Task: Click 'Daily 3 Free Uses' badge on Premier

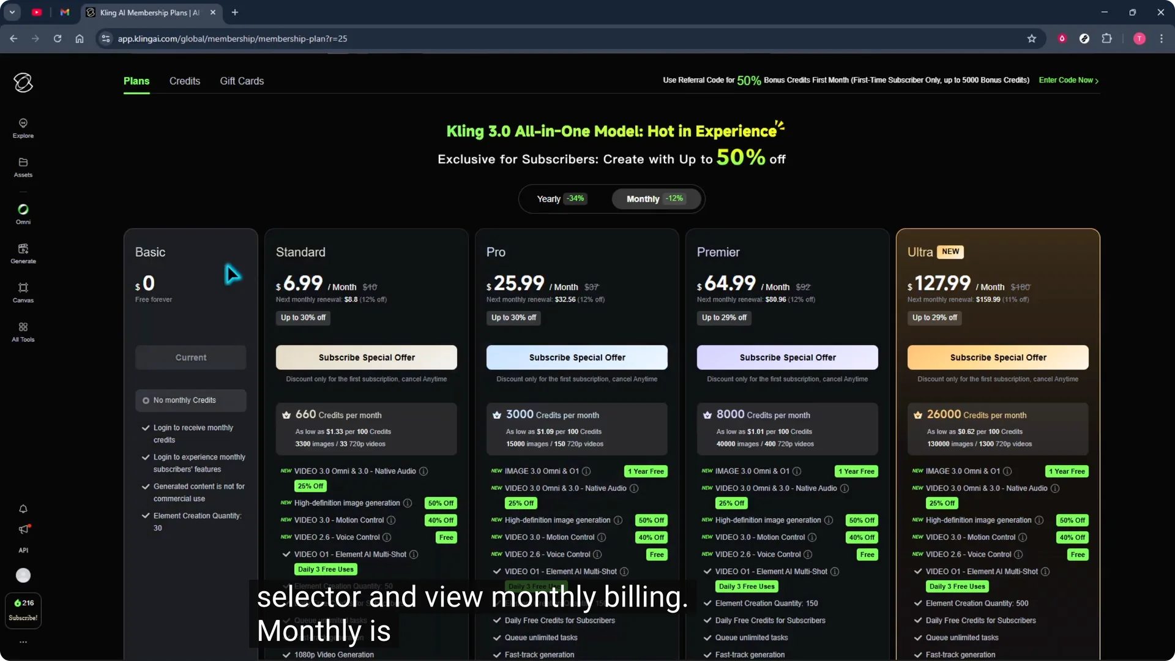Action: pos(747,586)
